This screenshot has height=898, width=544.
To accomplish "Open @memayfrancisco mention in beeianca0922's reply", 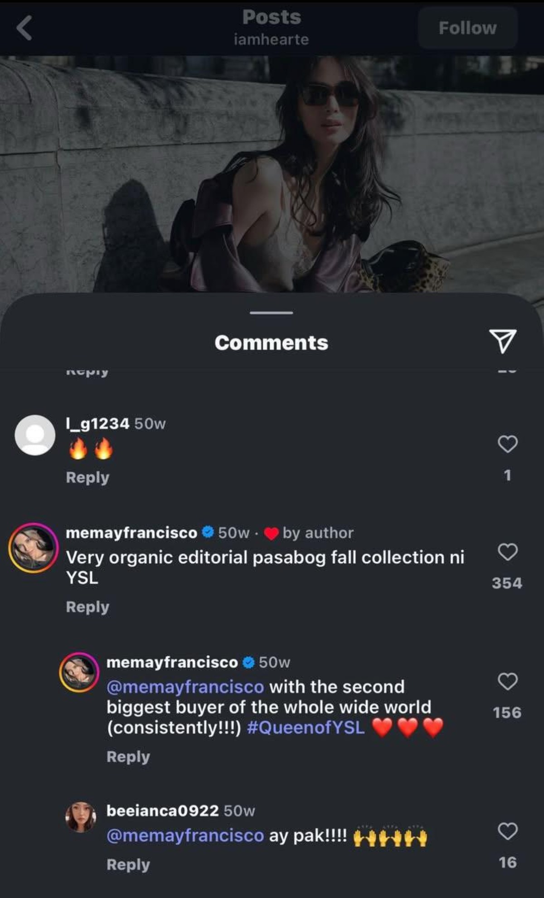I will coord(185,835).
